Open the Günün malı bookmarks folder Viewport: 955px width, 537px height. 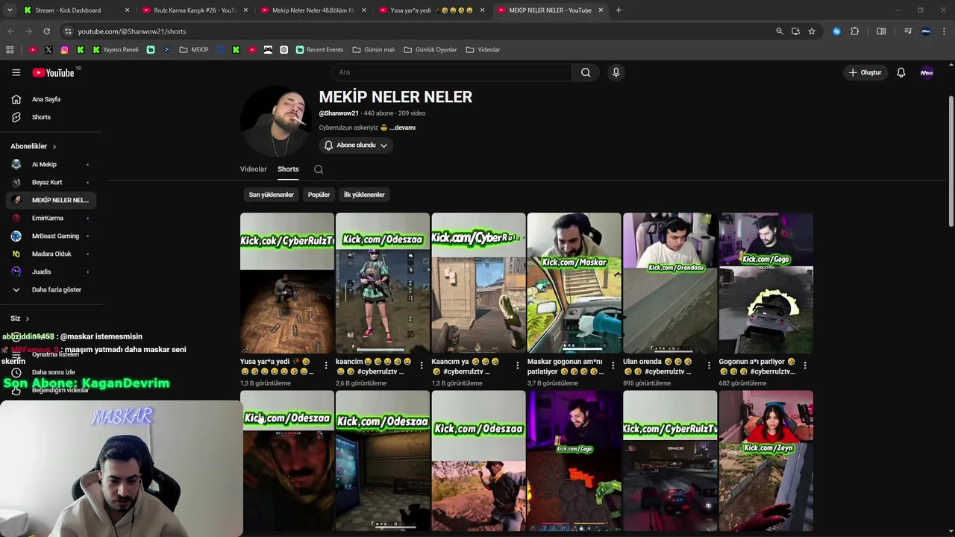373,50
